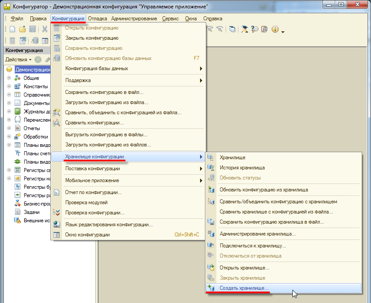Open the toolbar options dropdown arrow
Screen dimensions: 371x303
(x=283, y=32)
